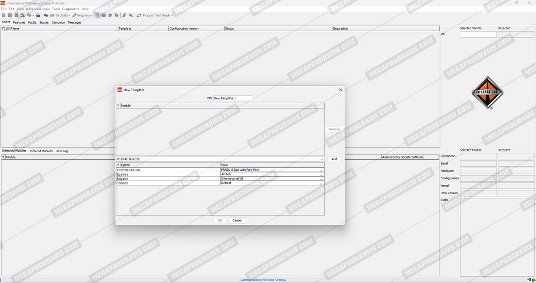Viewport: 536px width, 283px height.
Task: Click the Program Test Bench toolbar button
Action: coord(153,15)
